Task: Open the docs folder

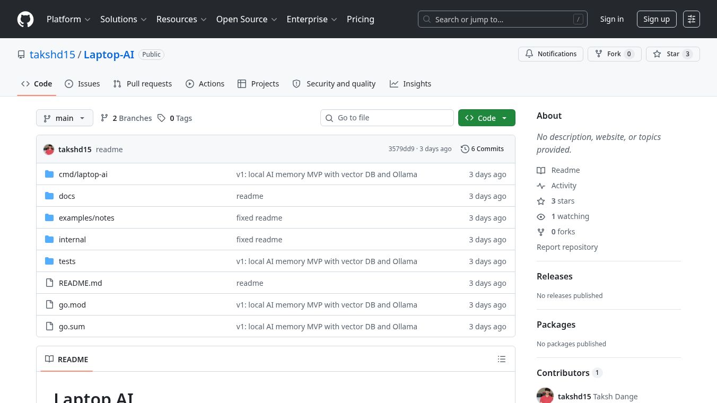Action: click(67, 196)
